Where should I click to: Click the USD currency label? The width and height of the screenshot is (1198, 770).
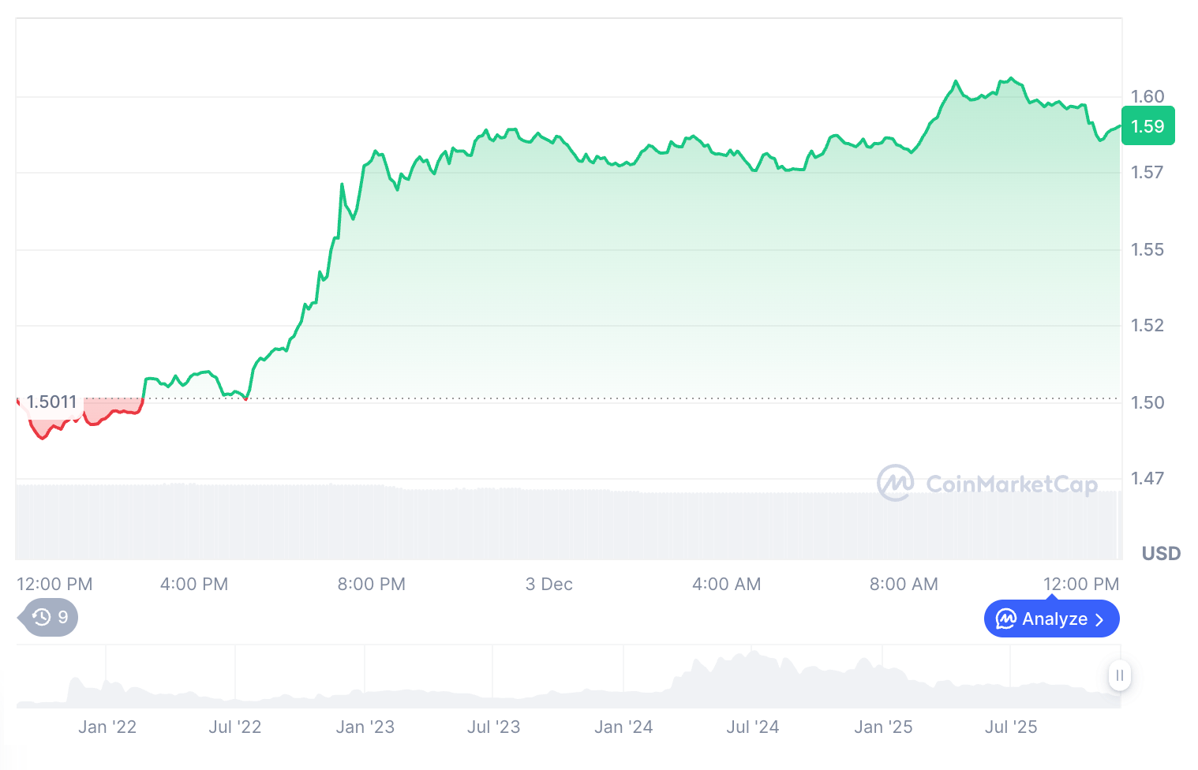point(1161,554)
